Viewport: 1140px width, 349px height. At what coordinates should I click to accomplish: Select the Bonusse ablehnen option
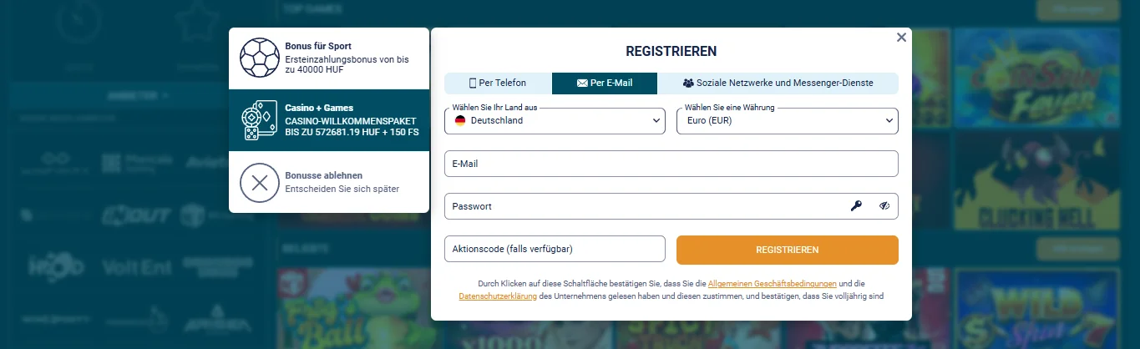[329, 183]
